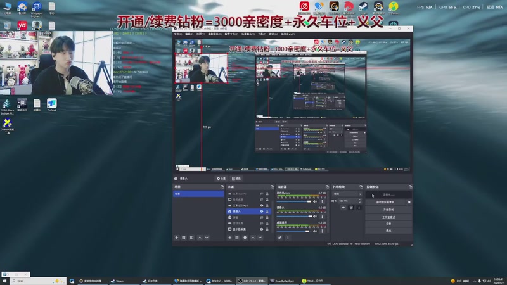Open source 滤镜 button above the docks
507x285 pixels.
236,179
